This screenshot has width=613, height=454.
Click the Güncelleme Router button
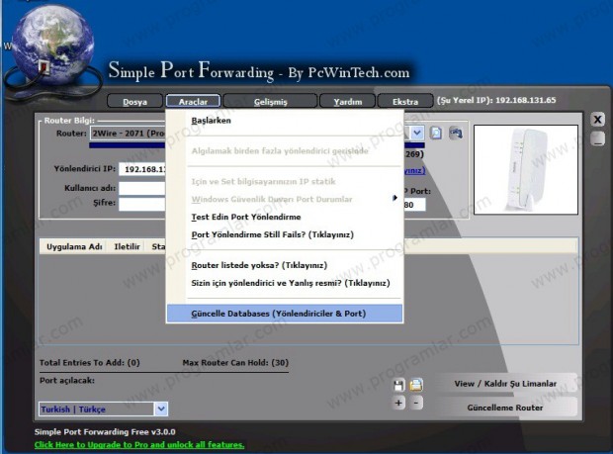[x=505, y=408]
